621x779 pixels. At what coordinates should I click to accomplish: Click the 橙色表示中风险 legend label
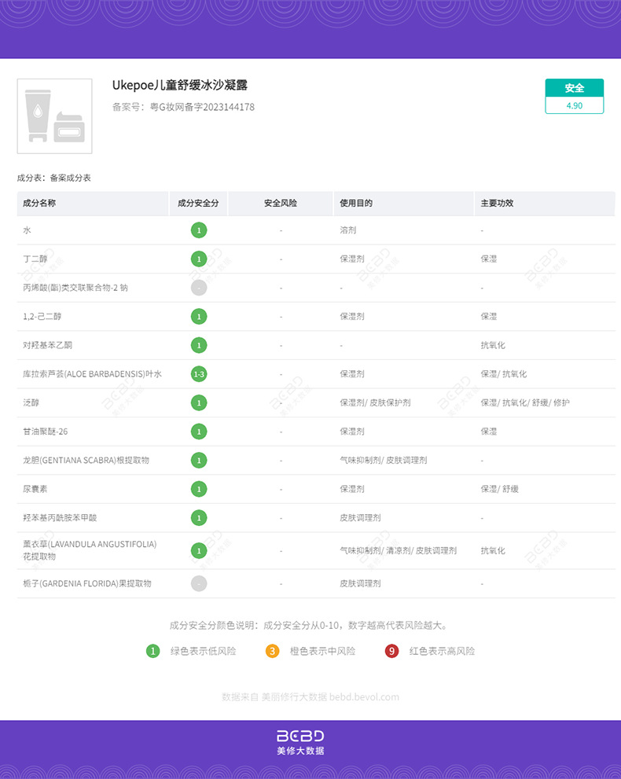click(323, 651)
